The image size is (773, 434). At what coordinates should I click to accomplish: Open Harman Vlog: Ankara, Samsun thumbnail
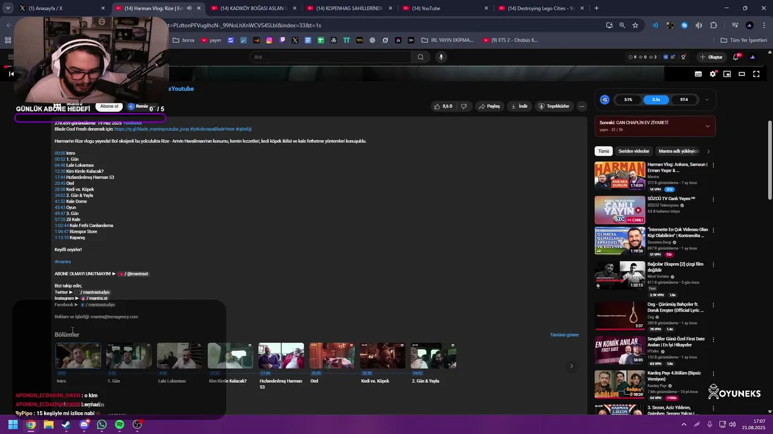pos(620,175)
